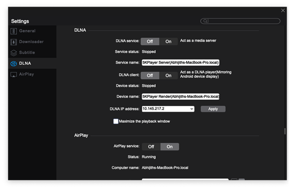Turn AirPlay service Off
Viewport: 293px width, 187px height.
[151, 147]
